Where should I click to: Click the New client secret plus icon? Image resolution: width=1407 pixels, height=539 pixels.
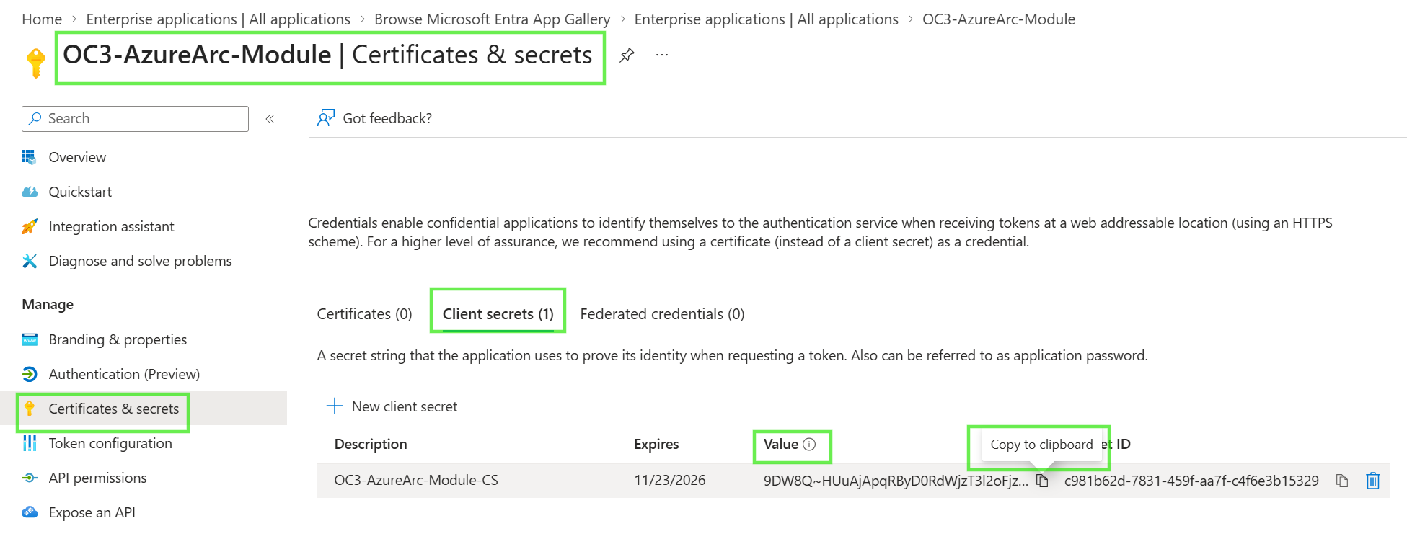[335, 406]
